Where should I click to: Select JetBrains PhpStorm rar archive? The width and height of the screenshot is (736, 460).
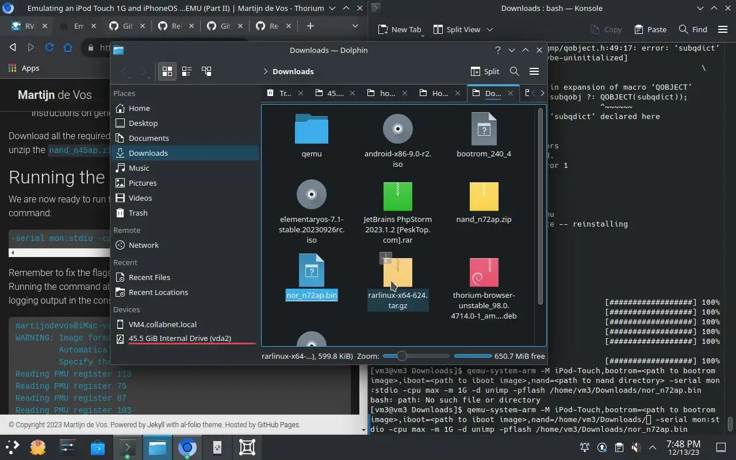click(x=398, y=212)
